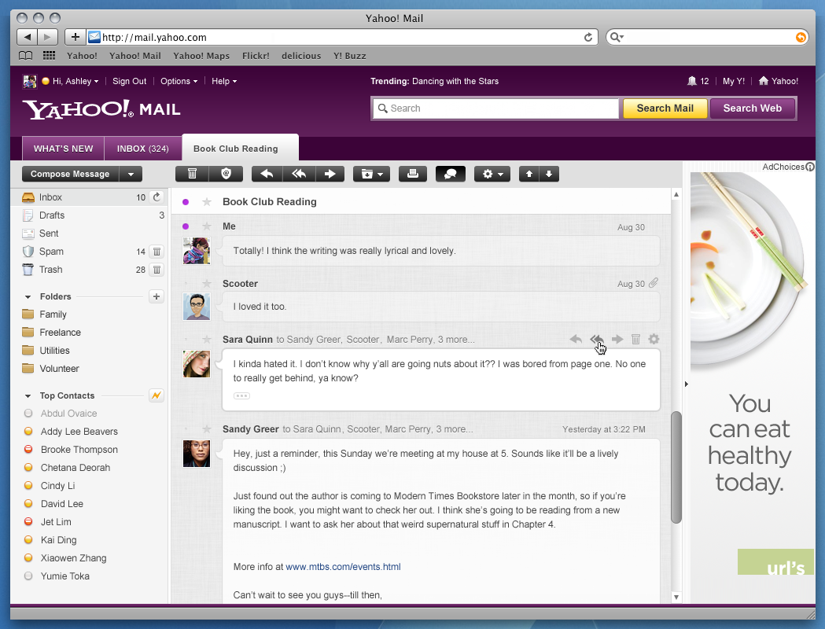Switch to the What's New tab
Screen dimensions: 825x629
(x=63, y=149)
